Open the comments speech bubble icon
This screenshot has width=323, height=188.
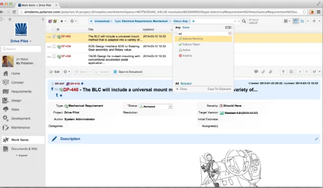pyautogui.click(x=256, y=72)
